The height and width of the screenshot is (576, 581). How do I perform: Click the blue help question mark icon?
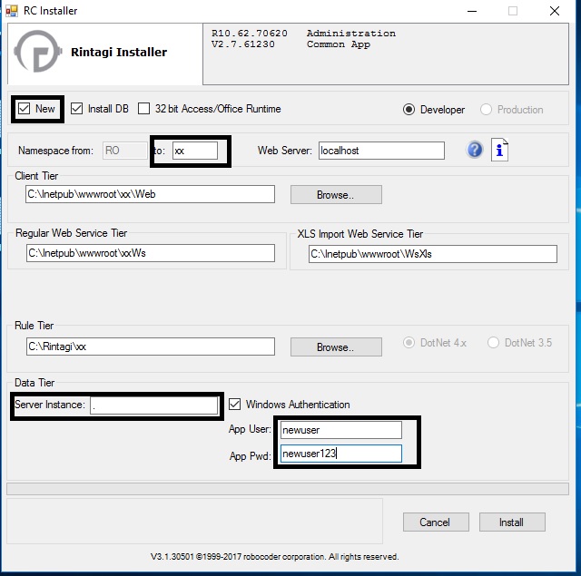[475, 150]
